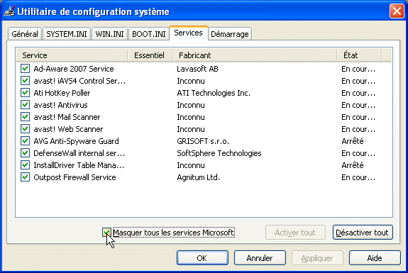The width and height of the screenshot is (408, 273).
Task: Uncheck Outpost Firewall Service
Action: tap(25, 177)
